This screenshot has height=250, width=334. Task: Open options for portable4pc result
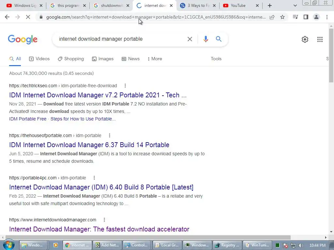(x=94, y=178)
